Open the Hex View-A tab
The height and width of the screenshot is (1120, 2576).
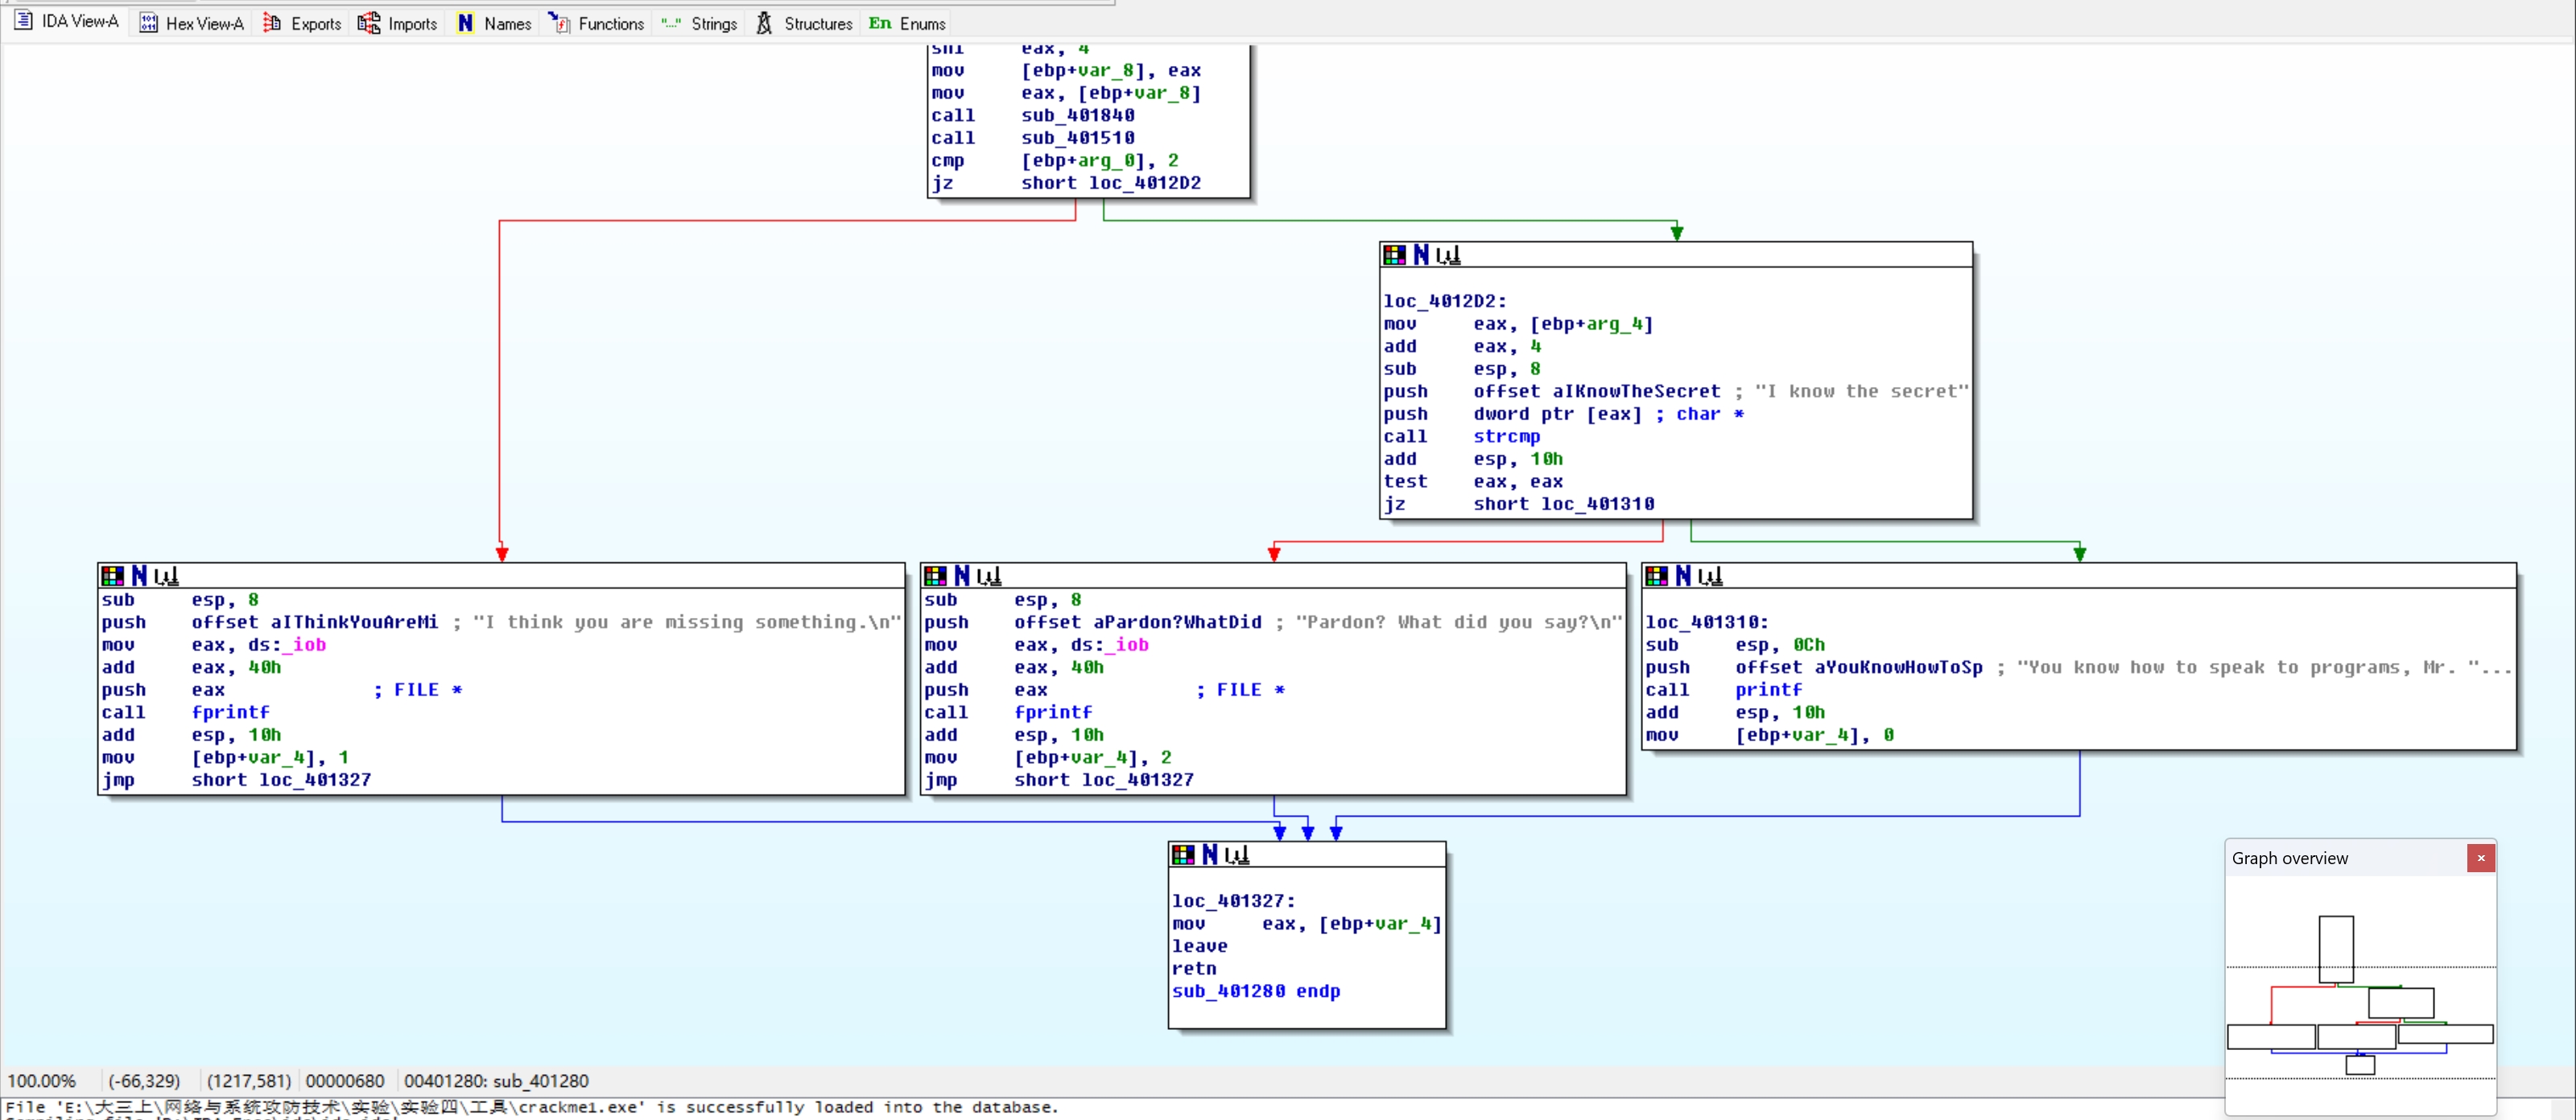pos(192,23)
